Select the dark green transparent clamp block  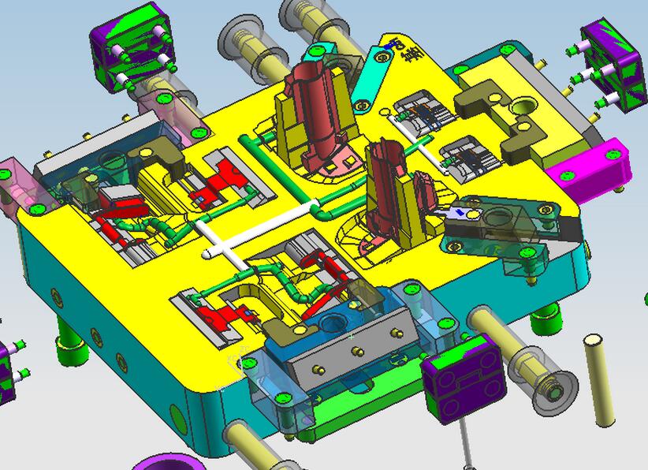501,232
